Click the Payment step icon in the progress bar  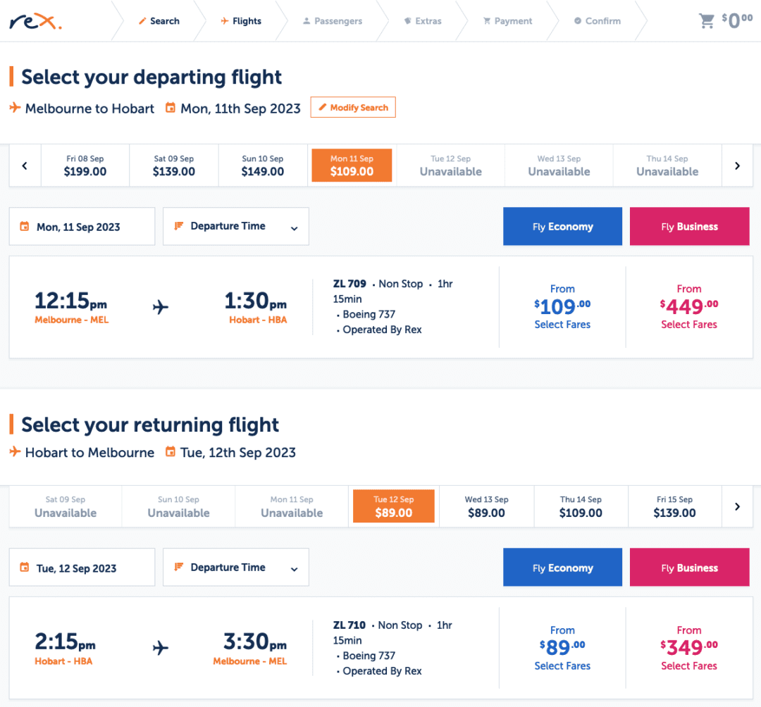[488, 21]
